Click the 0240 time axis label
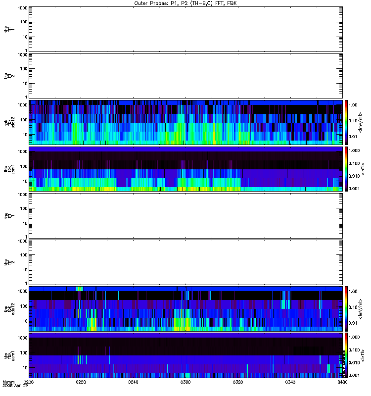This screenshot has width=371, height=396. (x=133, y=382)
